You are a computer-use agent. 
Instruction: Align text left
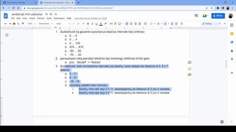pyautogui.click(x=127, y=23)
